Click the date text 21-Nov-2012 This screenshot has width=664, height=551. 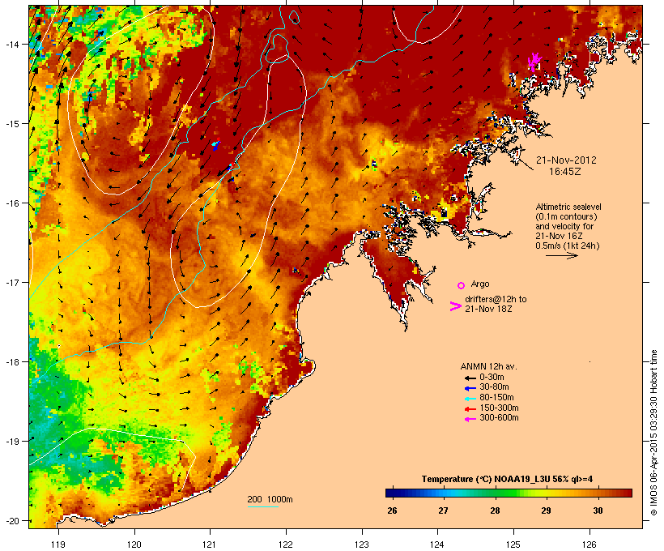[566, 160]
